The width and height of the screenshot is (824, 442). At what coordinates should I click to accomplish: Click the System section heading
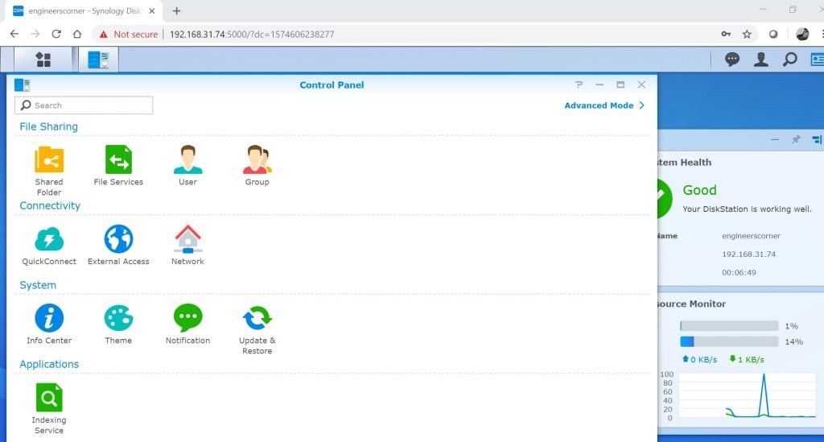[38, 285]
